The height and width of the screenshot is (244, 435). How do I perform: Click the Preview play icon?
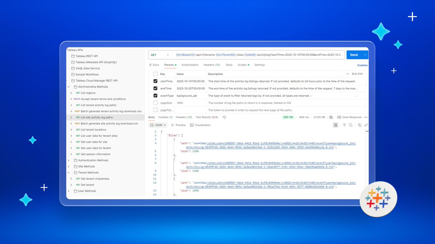coord(173,125)
